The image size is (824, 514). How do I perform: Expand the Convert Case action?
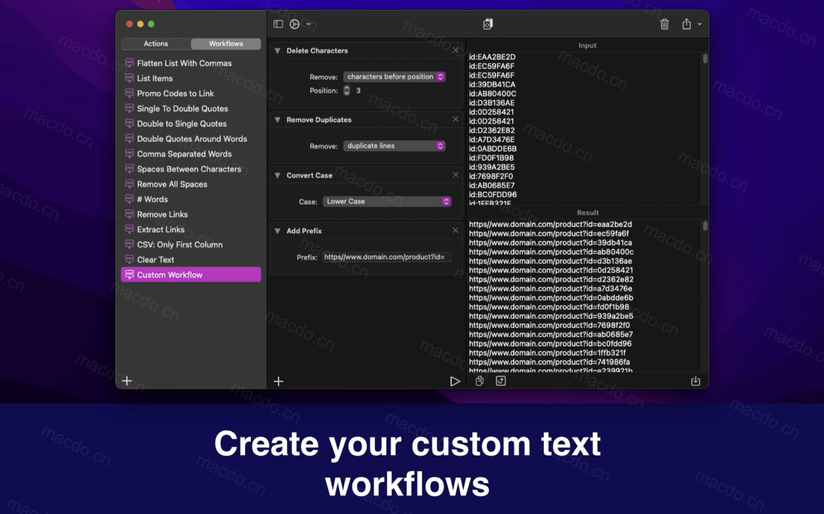tap(277, 174)
